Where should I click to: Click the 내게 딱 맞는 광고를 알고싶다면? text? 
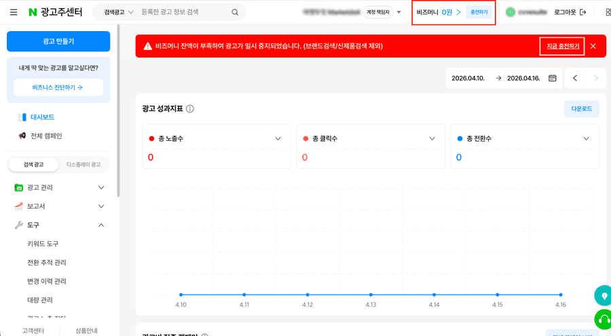[58, 68]
